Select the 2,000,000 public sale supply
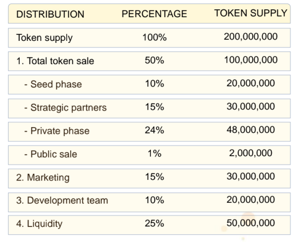The image size is (305, 242). tap(251, 153)
